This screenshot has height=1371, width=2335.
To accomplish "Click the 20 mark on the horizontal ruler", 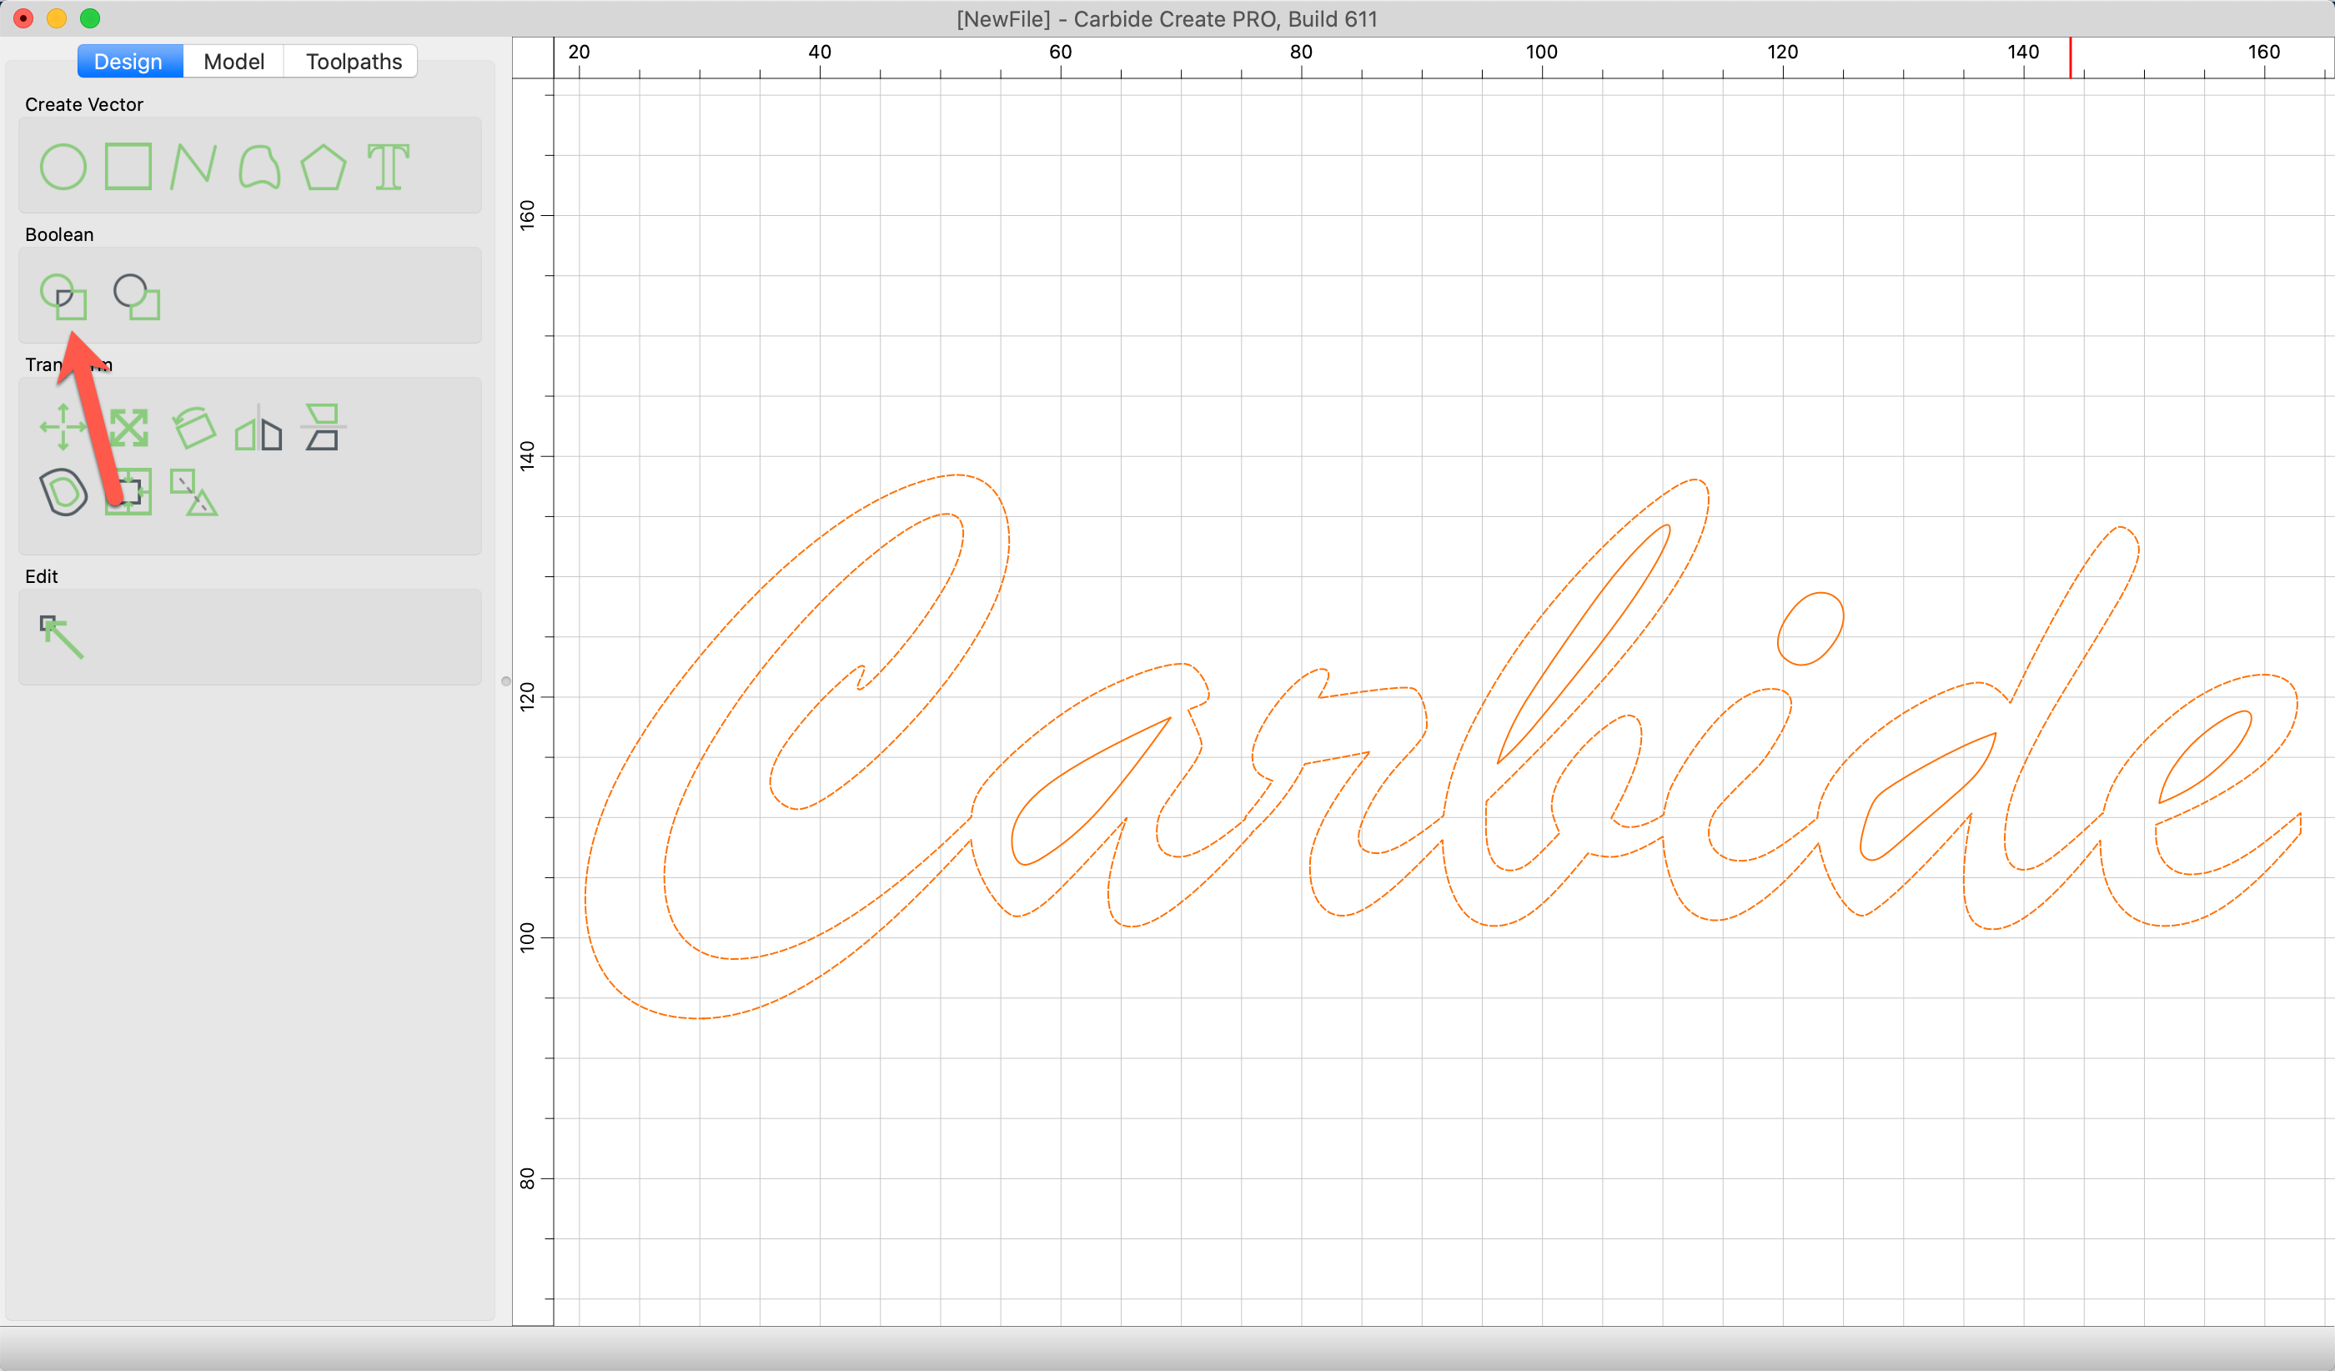I will coord(579,52).
